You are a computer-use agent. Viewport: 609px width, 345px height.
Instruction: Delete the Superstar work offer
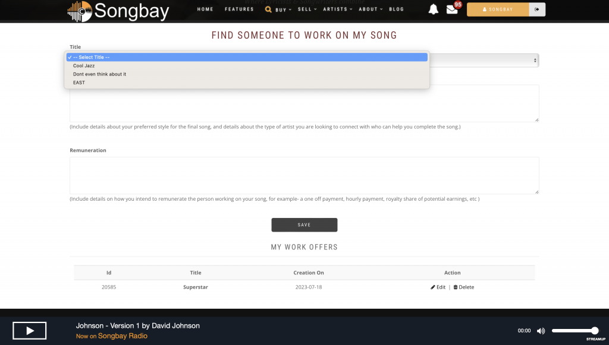click(x=464, y=287)
